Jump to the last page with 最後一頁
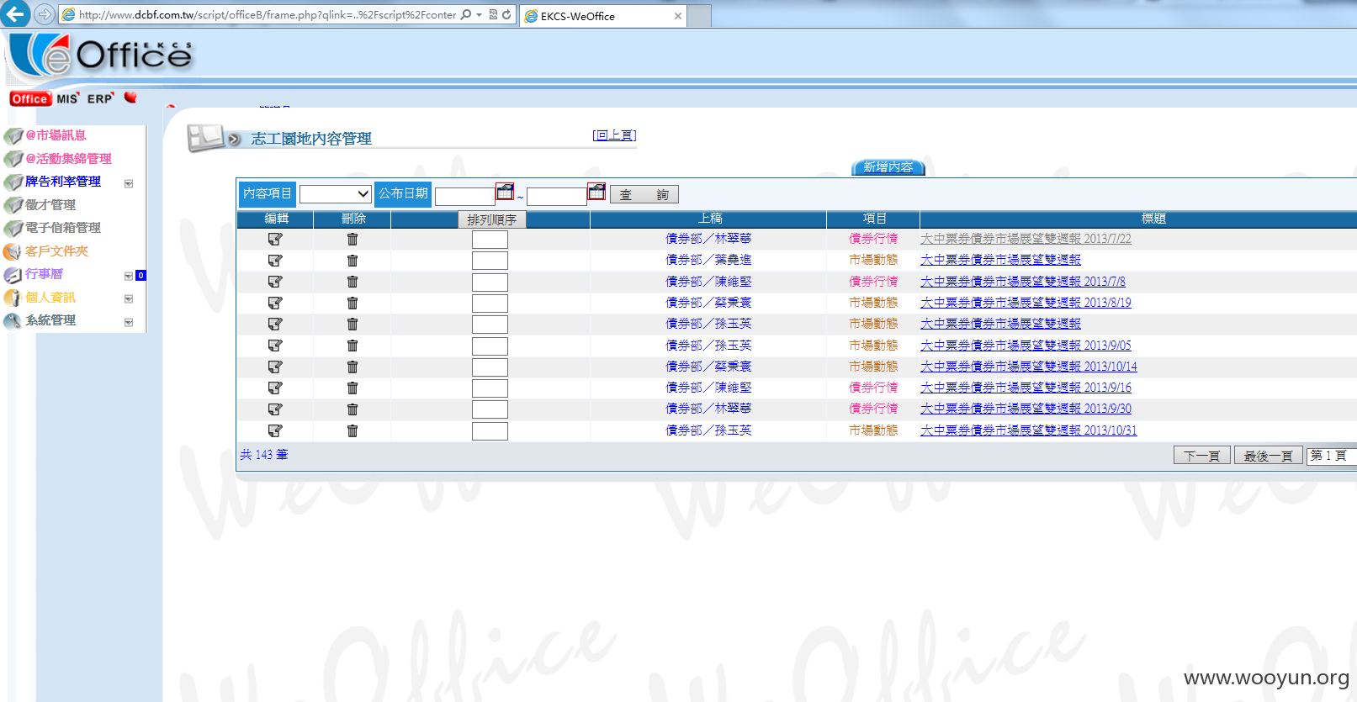 (x=1269, y=456)
